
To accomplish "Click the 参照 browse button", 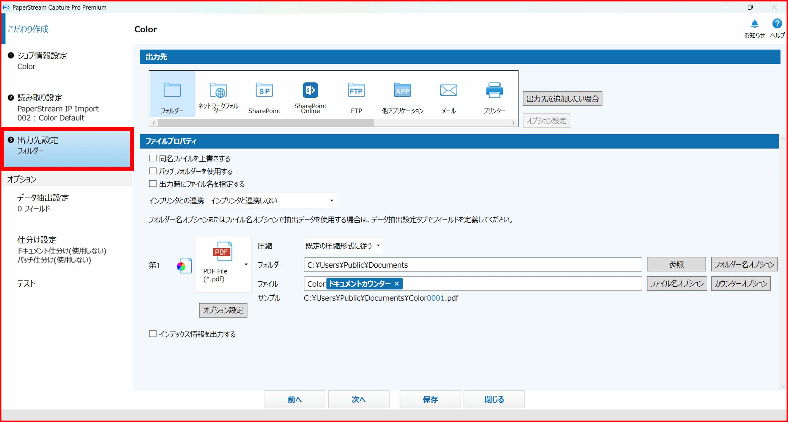I will [676, 264].
